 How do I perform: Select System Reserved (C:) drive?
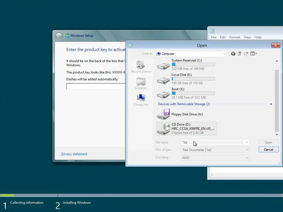click(x=186, y=65)
